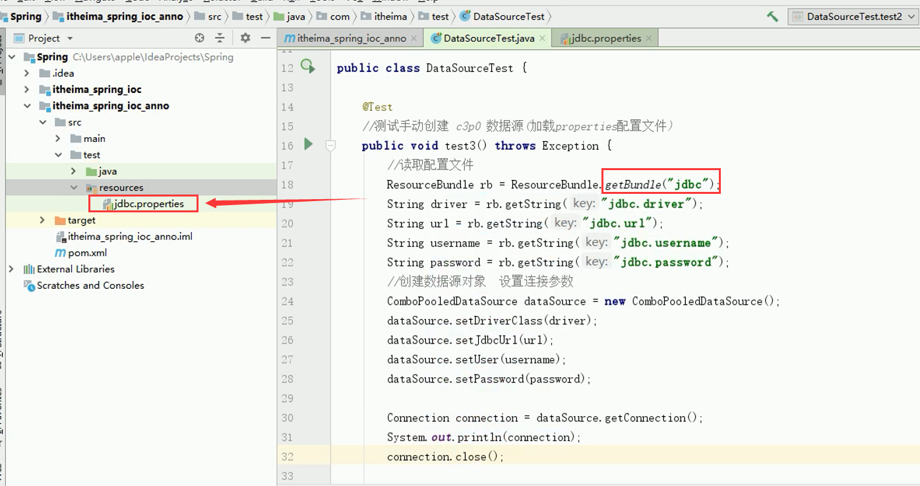The width and height of the screenshot is (920, 486).
Task: Expand the main folder arrow
Action: tap(58, 138)
